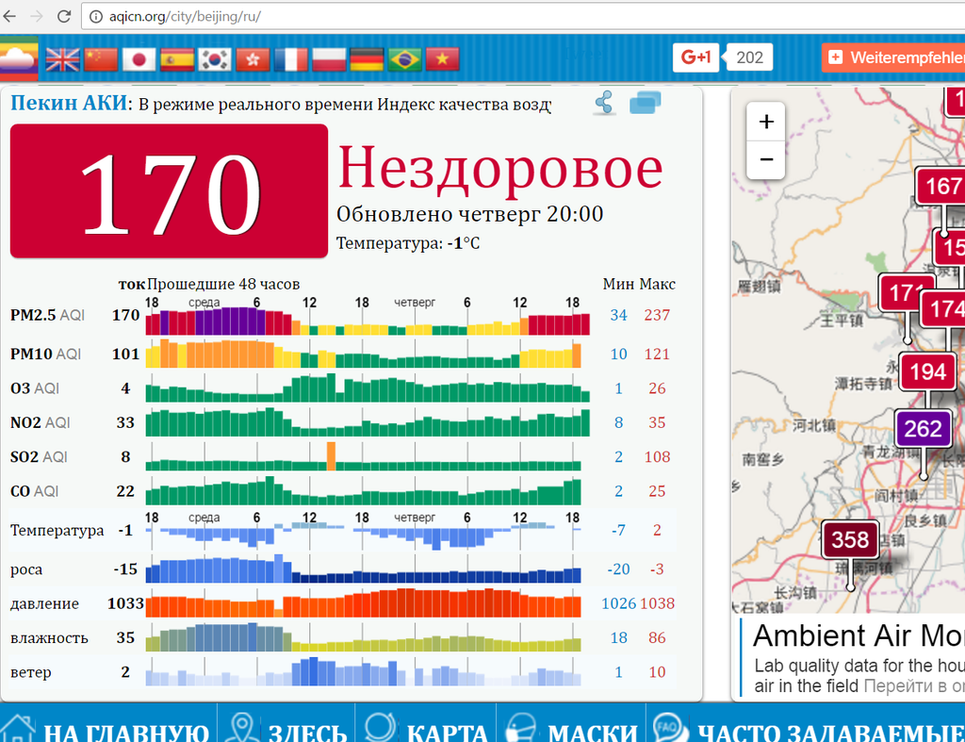
Task: Switch to German via Germany flag
Action: [x=367, y=59]
